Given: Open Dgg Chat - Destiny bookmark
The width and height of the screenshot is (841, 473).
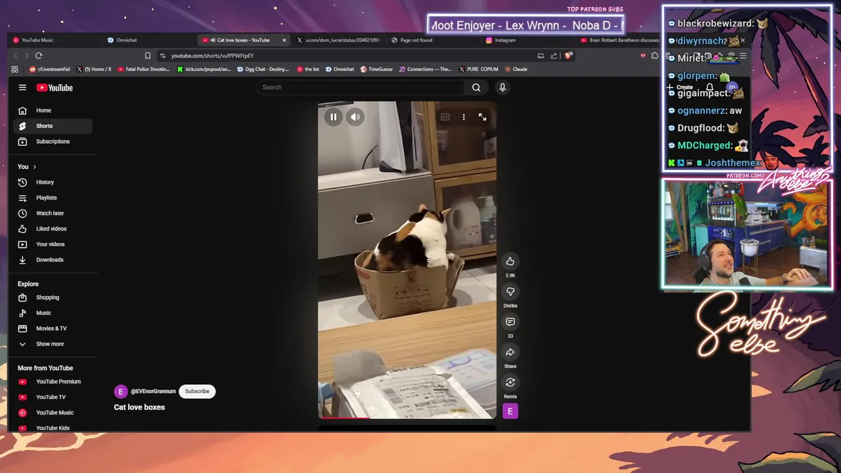Looking at the screenshot, I should coord(263,69).
